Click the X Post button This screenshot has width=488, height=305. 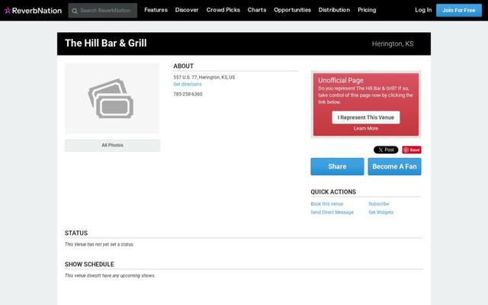[386, 150]
